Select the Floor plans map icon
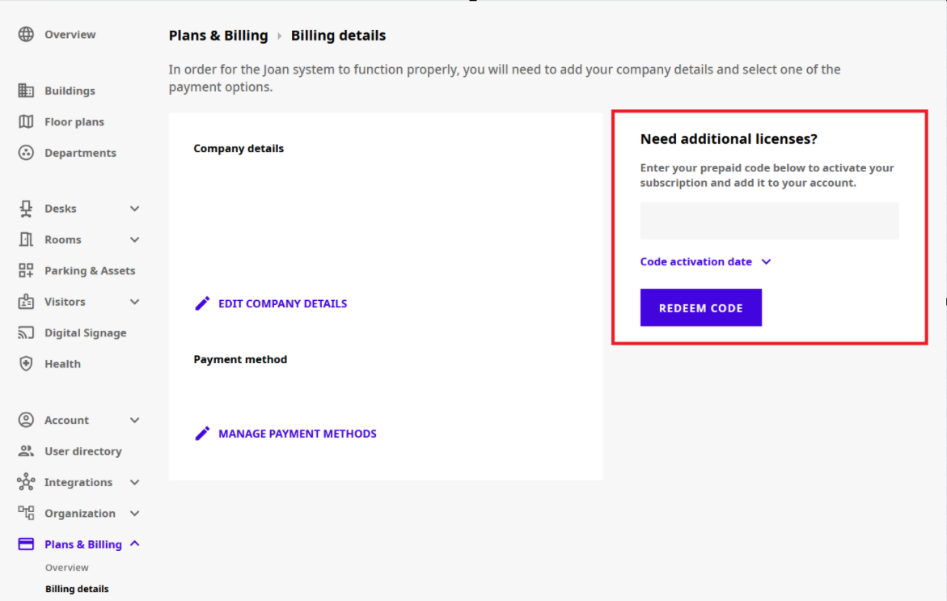947x601 pixels. click(x=26, y=121)
